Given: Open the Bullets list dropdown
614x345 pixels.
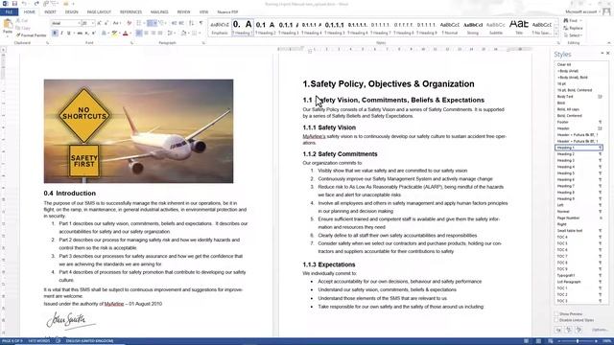Looking at the screenshot, I should coord(143,23).
